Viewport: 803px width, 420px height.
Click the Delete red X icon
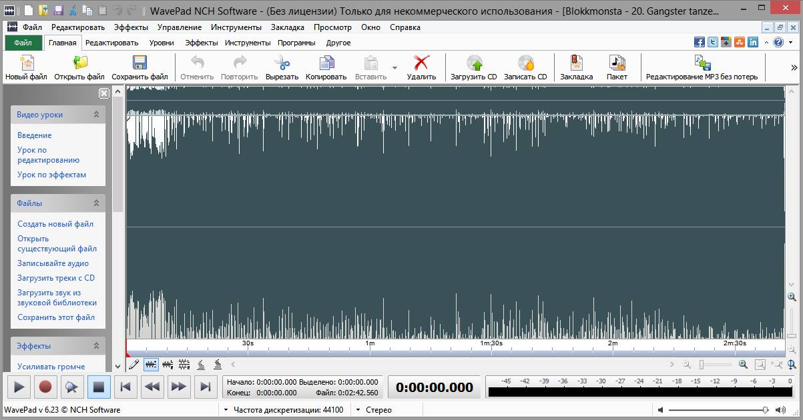[421, 63]
